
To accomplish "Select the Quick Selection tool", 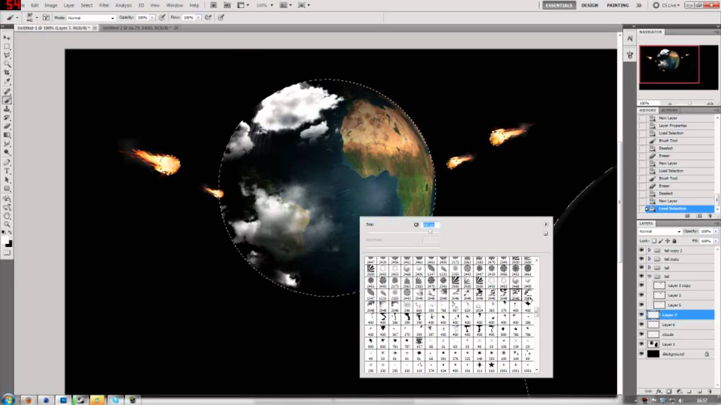I will tap(7, 64).
